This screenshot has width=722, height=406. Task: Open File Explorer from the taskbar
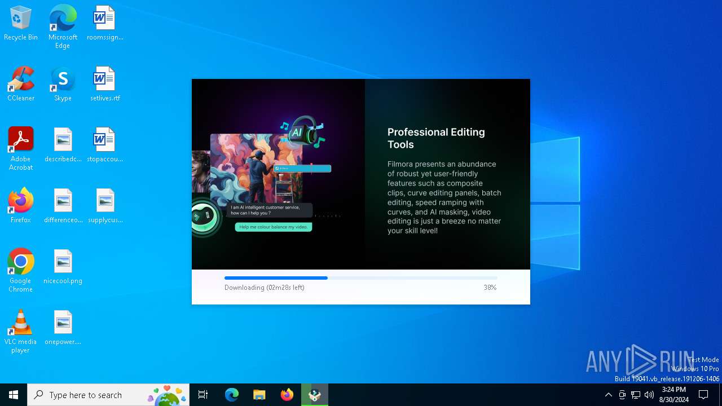click(x=259, y=395)
